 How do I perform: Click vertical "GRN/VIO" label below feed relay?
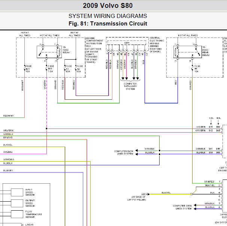55,85
